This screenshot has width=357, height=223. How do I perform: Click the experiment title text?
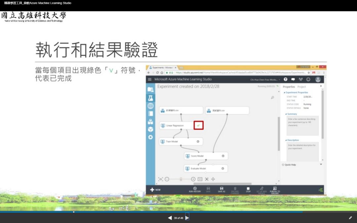(188, 87)
